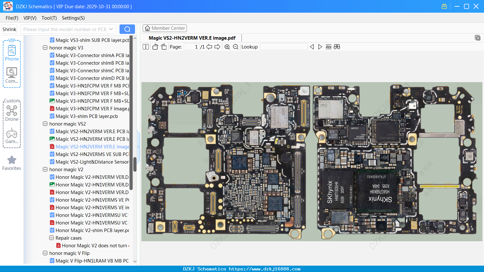Open Magic V3-Connector shimA PCB layer file

[92, 55]
